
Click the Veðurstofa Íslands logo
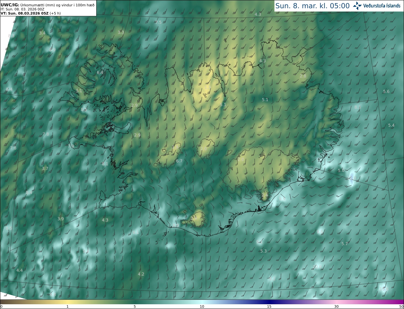click(377, 6)
